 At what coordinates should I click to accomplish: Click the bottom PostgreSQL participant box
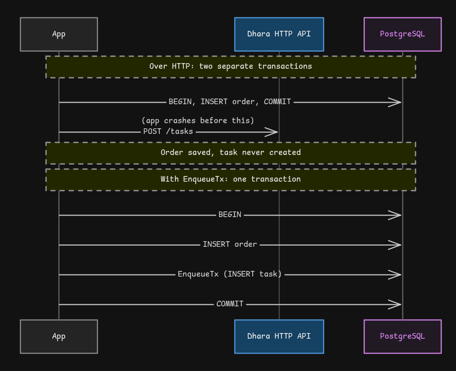[x=403, y=337]
